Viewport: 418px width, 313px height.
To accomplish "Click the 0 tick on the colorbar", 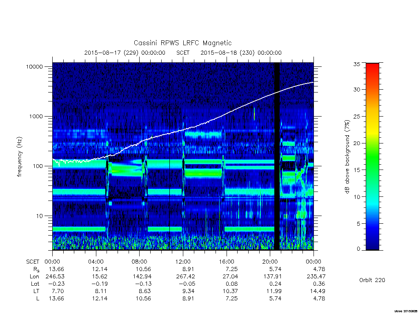I will coord(358,249).
